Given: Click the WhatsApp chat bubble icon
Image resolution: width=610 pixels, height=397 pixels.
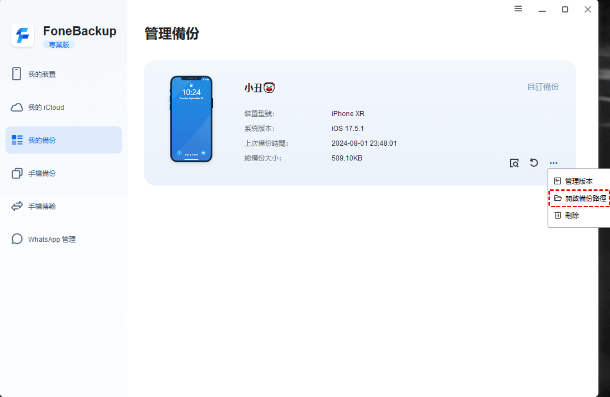Looking at the screenshot, I should tap(17, 239).
